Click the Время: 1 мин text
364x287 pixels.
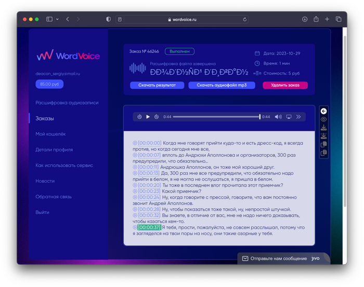coord(277,63)
